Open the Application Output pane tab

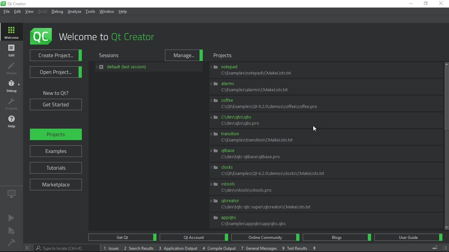coord(178,248)
